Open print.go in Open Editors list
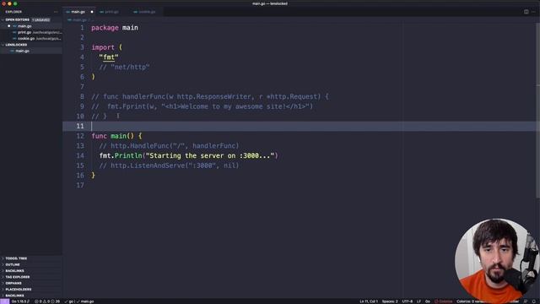 [31, 32]
